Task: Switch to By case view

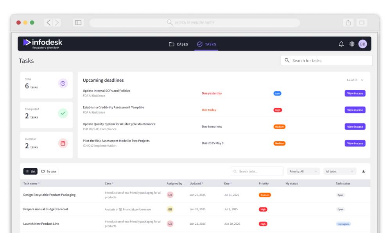Action: pyautogui.click(x=48, y=171)
